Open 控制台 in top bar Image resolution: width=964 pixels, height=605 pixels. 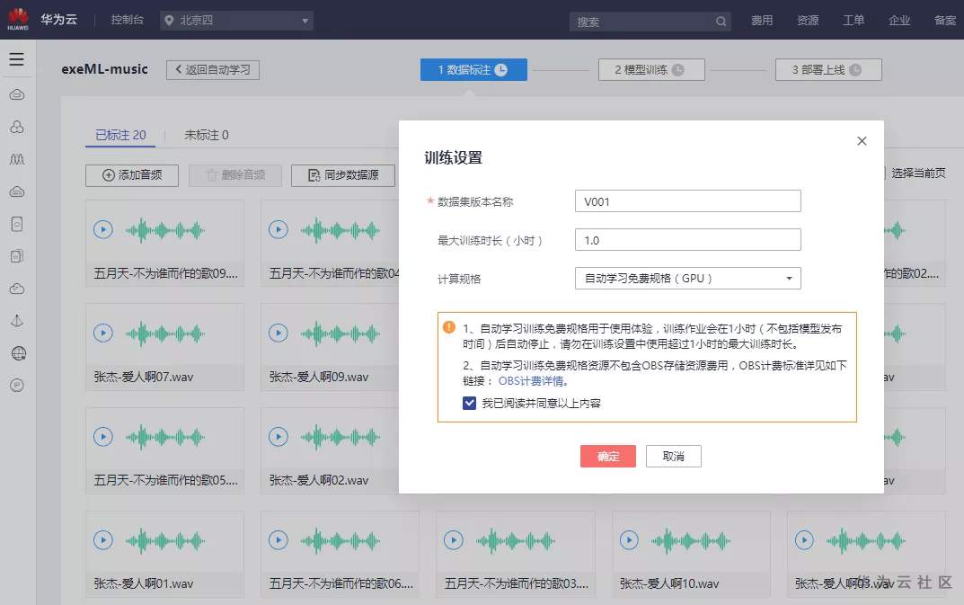pos(128,20)
